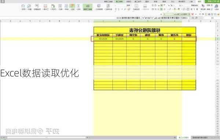
Task: Click the insert function fx button
Action: click(193, 18)
